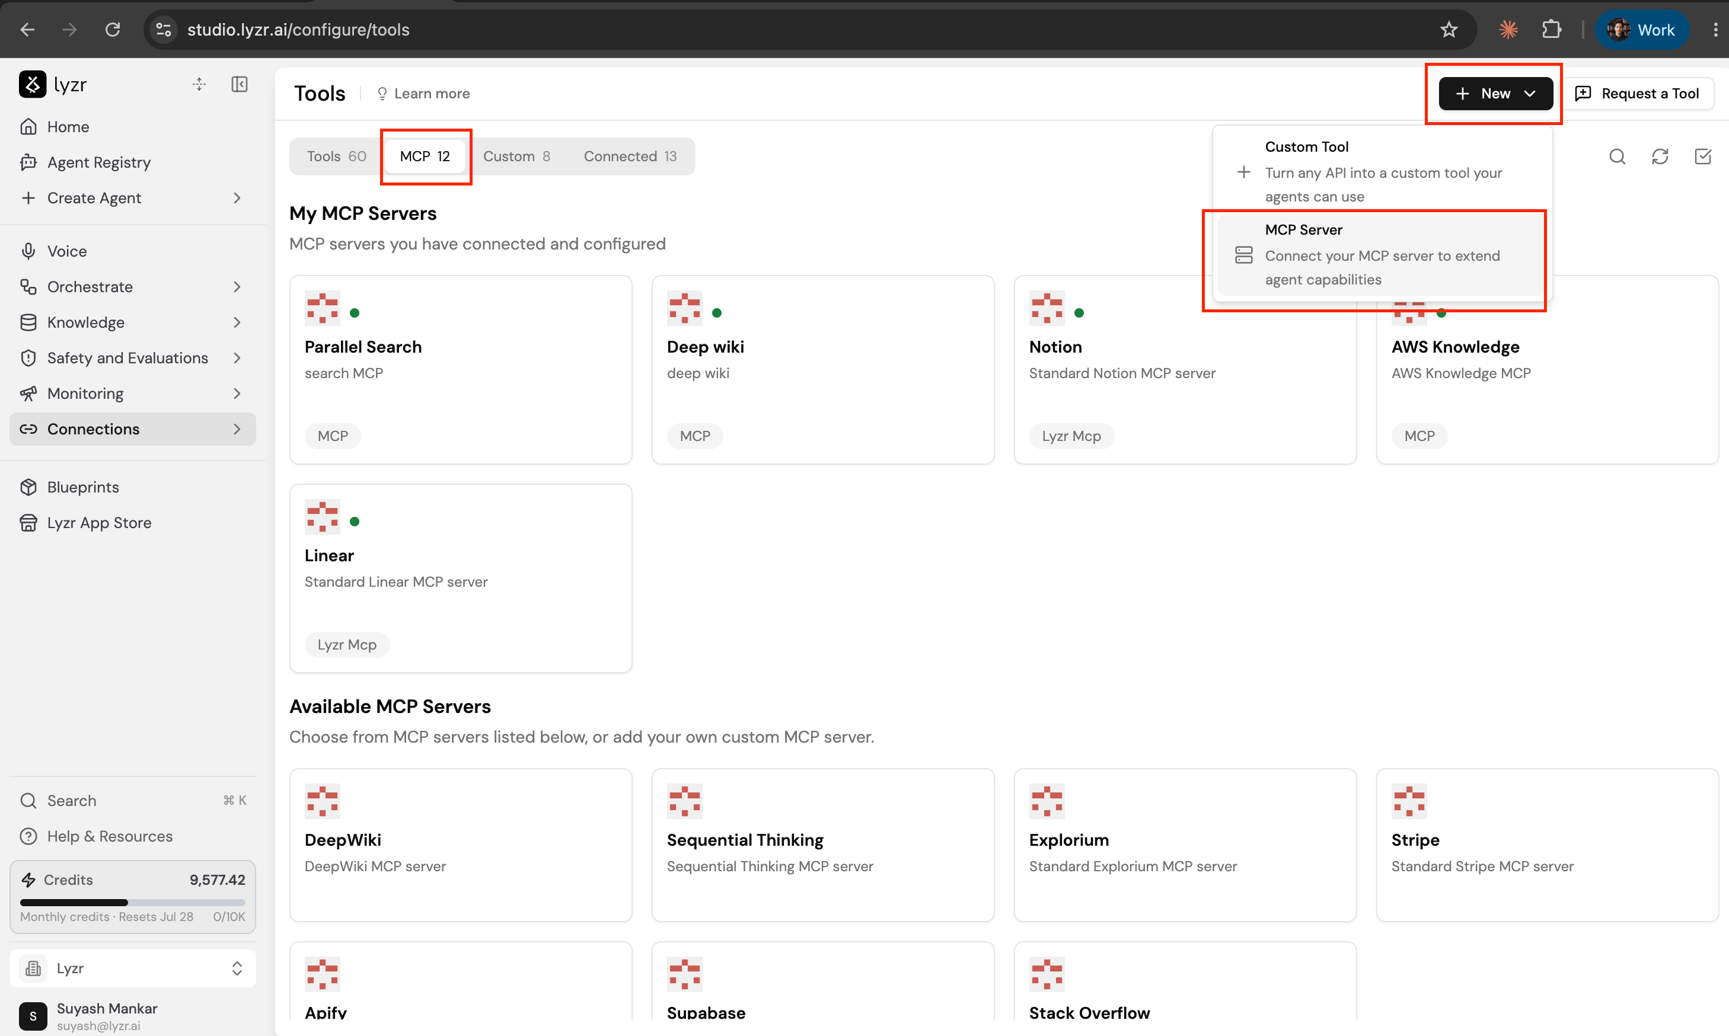This screenshot has width=1729, height=1036.
Task: Click the Parallel Search server icon
Action: pyautogui.click(x=322, y=308)
